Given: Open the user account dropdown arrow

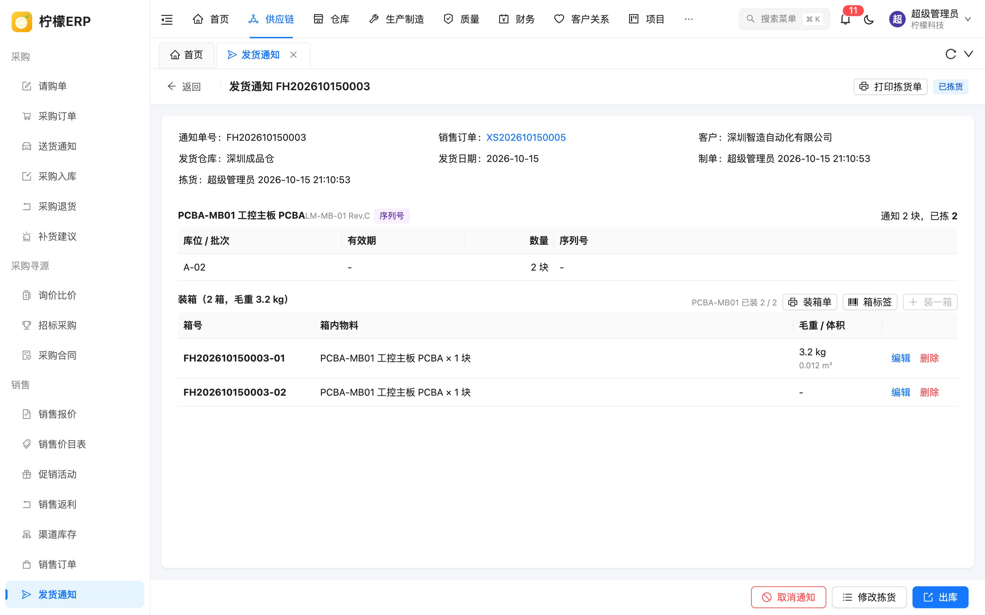Looking at the screenshot, I should click(968, 19).
